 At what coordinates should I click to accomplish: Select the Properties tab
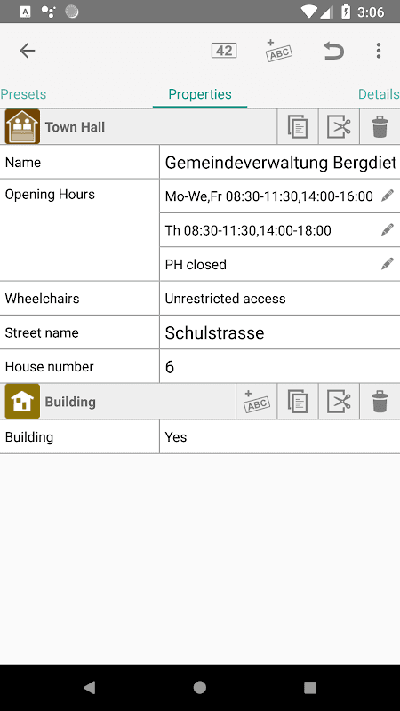click(200, 94)
